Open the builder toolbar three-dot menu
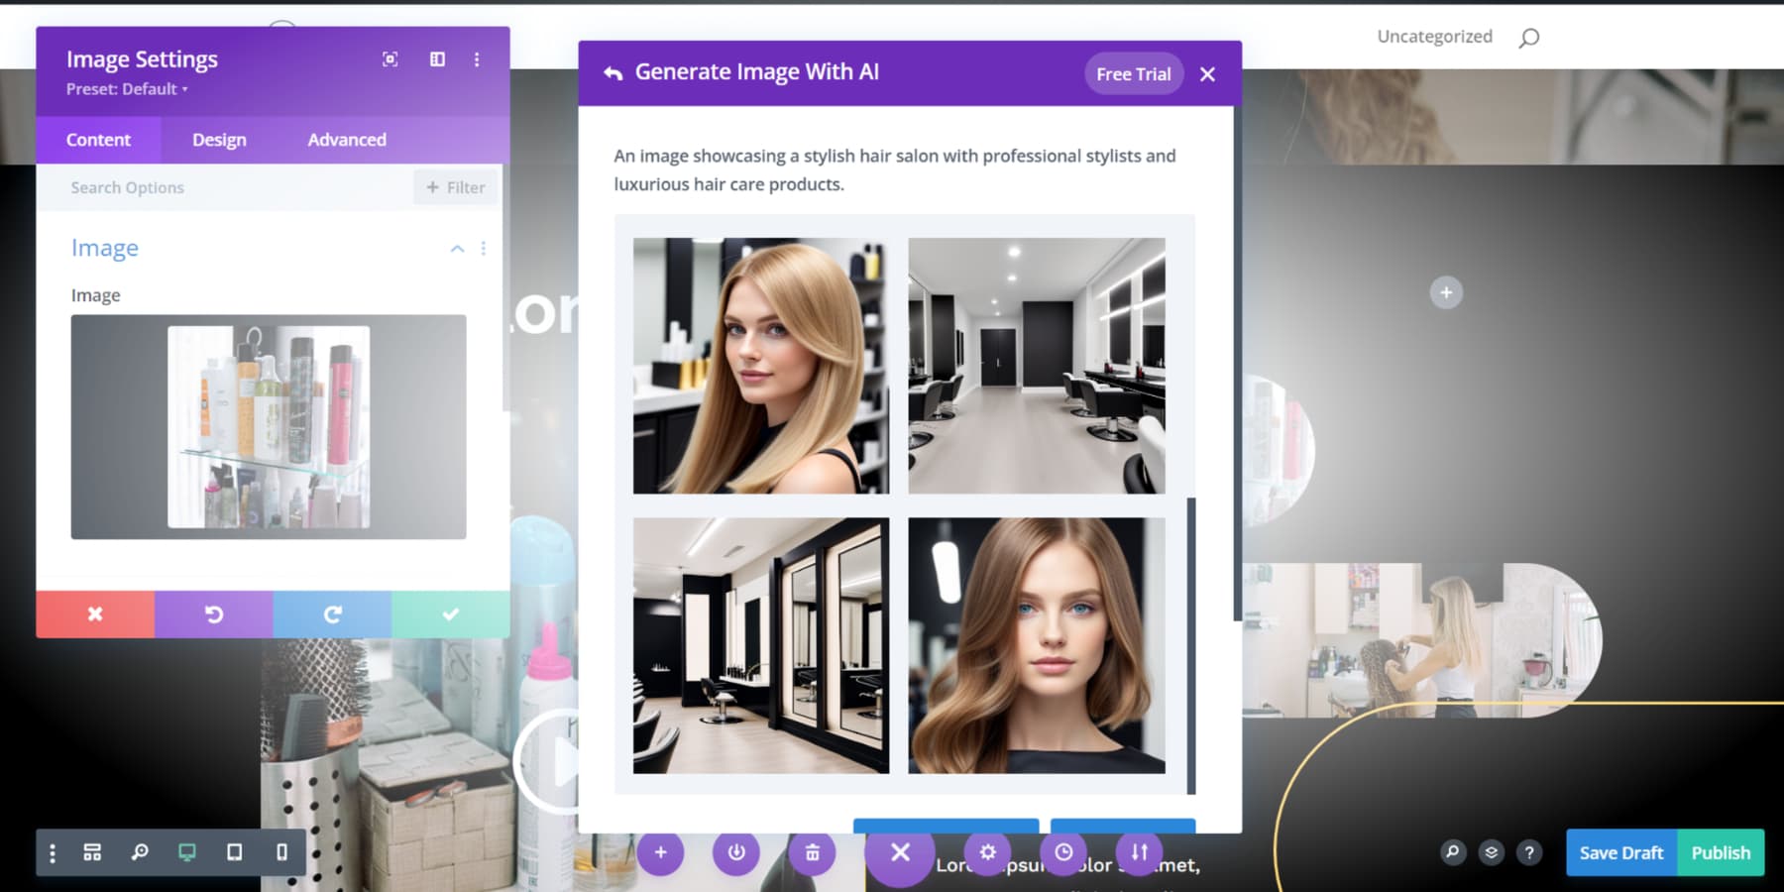The width and height of the screenshot is (1784, 892). (x=52, y=852)
